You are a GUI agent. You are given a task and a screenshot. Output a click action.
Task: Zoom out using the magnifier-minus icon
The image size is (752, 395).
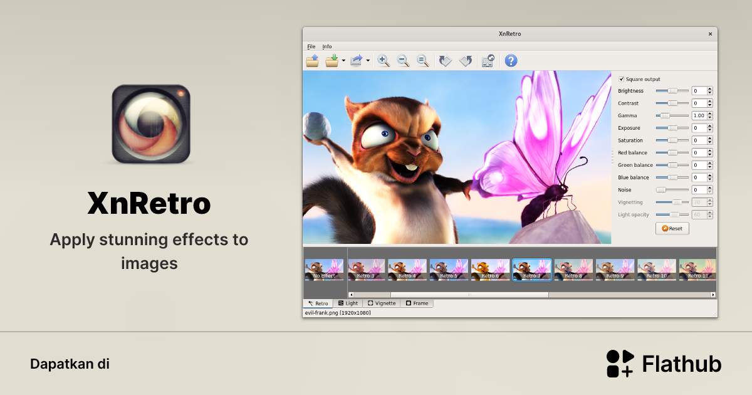(403, 61)
